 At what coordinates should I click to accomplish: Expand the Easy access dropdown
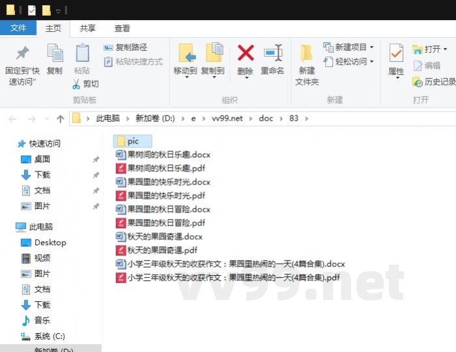(372, 62)
